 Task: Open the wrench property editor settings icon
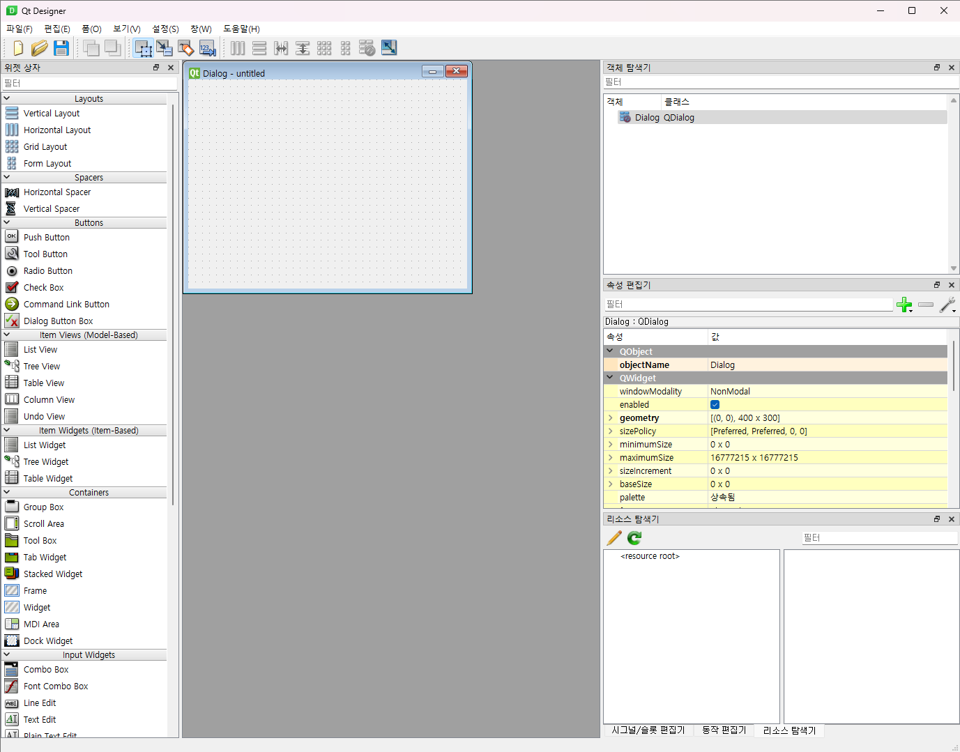(x=947, y=305)
